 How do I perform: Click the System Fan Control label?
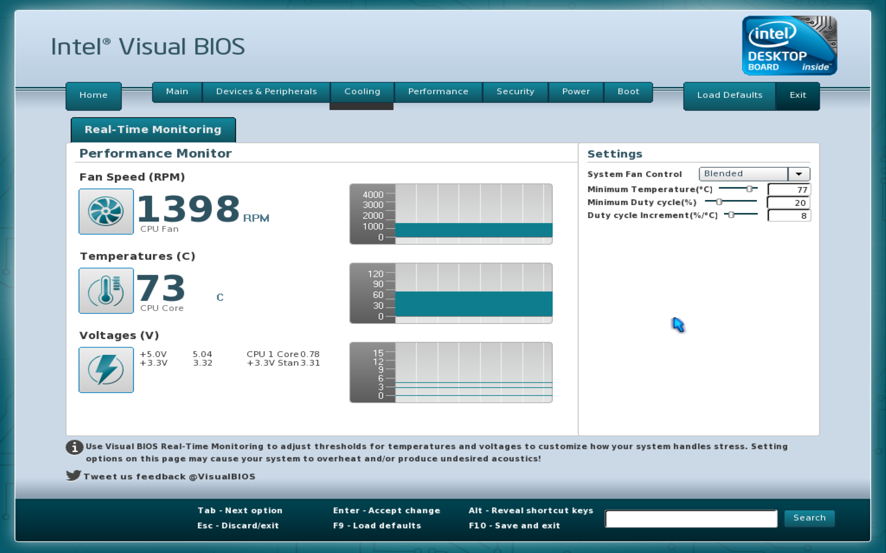pos(635,174)
